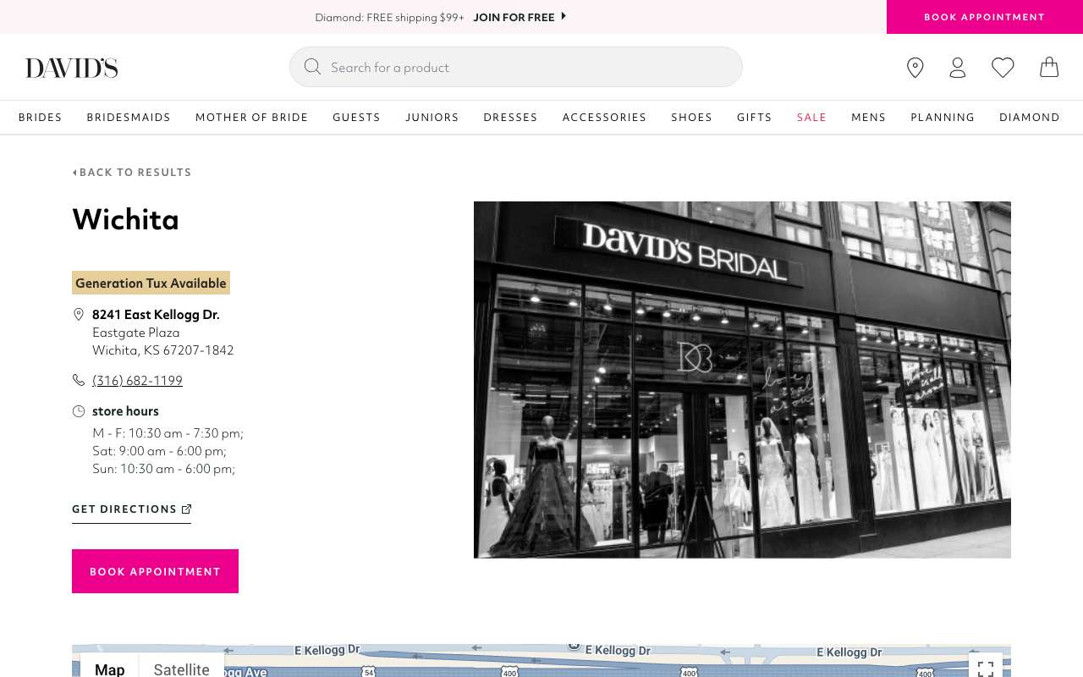Viewport: 1083px width, 677px height.
Task: Open the Juniors menu
Action: (x=432, y=118)
